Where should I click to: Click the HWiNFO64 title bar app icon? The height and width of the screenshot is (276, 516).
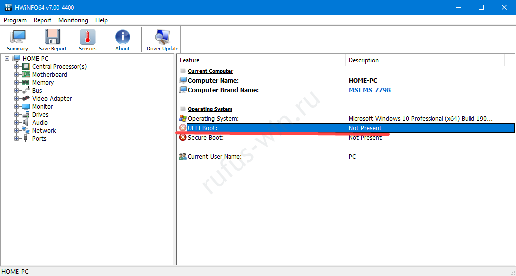[8, 7]
